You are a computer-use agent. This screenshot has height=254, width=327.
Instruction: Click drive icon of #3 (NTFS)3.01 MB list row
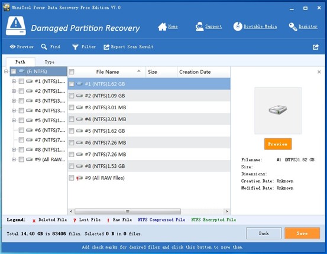pyautogui.click(x=79, y=108)
